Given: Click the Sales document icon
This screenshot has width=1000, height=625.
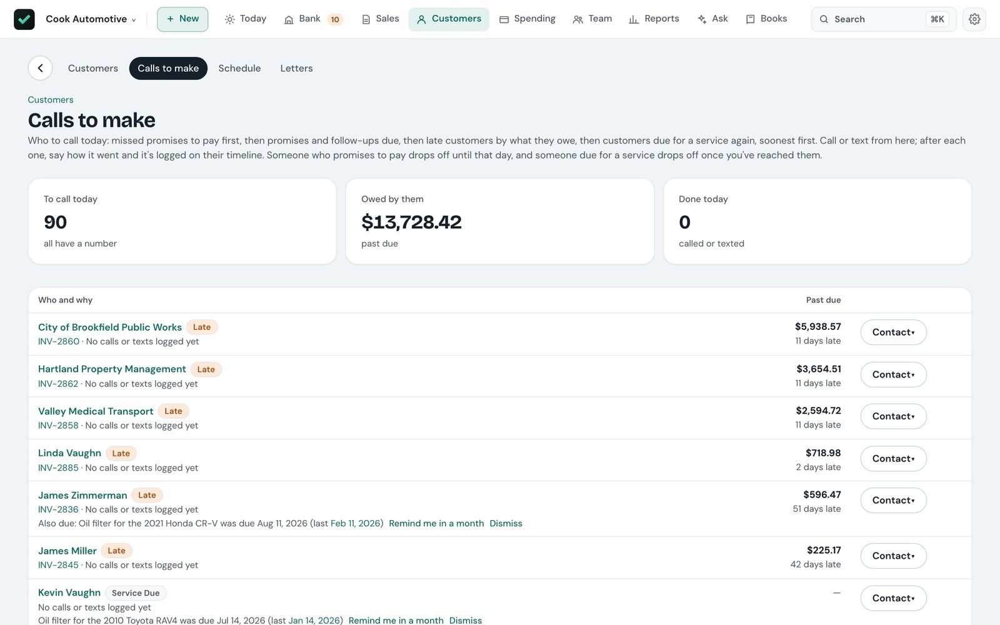Looking at the screenshot, I should [x=366, y=19].
